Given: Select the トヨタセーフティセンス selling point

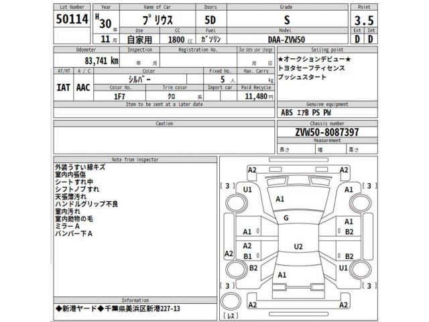Looking at the screenshot, I should tap(311, 68).
